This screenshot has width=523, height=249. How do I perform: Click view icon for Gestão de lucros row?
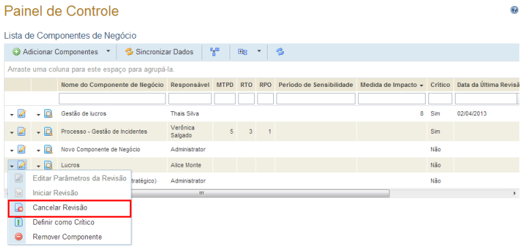pyautogui.click(x=49, y=114)
